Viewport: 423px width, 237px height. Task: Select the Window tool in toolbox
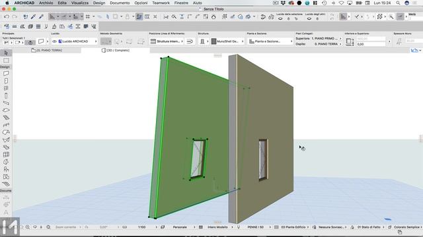(6, 88)
